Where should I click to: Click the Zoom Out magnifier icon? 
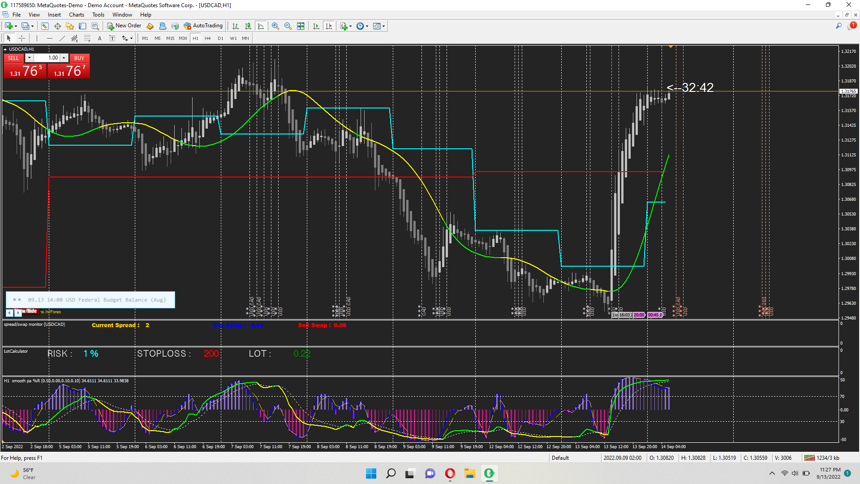coord(288,26)
